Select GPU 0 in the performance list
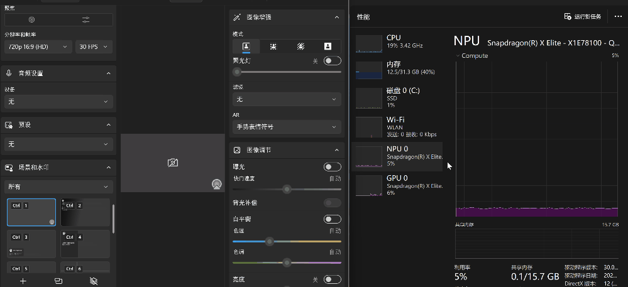The width and height of the screenshot is (628, 287). (399, 185)
